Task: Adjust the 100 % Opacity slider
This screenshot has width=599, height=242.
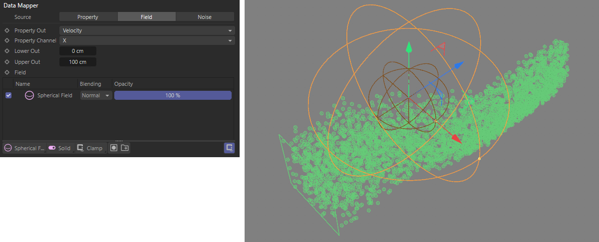Action: pos(173,95)
